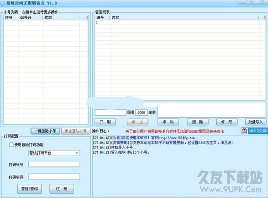Click the 停止登陆小号 button
Screen dimensions: 268x198
[76, 131]
